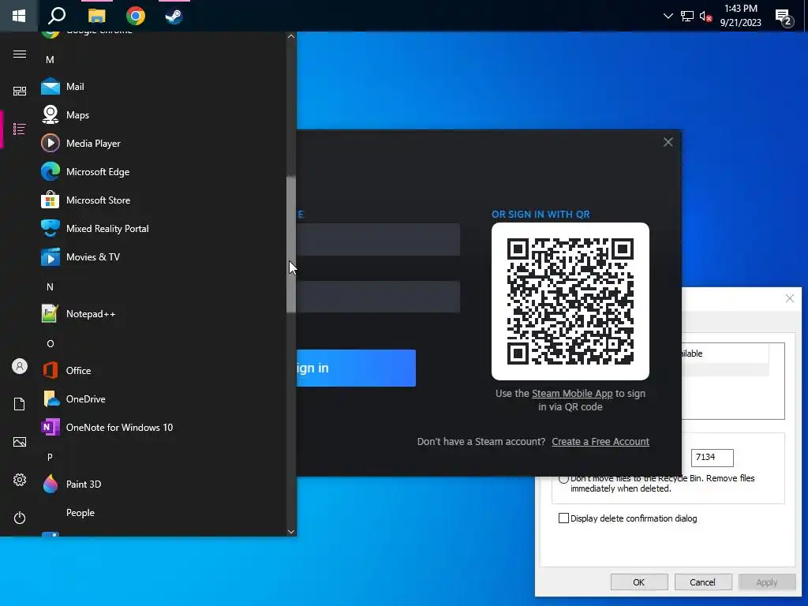Screen dimensions: 808x606
Task: Open Pictures from Start sidebar
Action: 20,442
